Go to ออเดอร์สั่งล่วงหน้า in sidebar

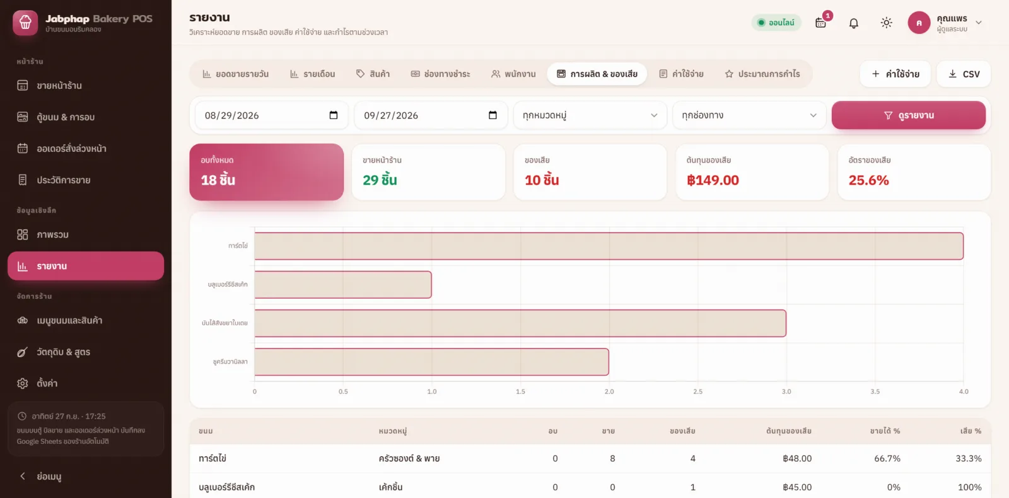[86, 149]
